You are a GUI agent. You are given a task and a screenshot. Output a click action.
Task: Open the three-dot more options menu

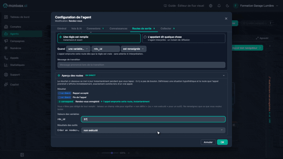pyautogui.click(x=270, y=23)
